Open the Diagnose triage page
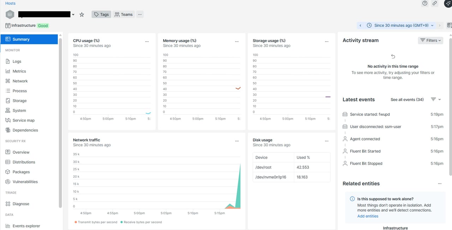The image size is (452, 230). click(x=21, y=204)
